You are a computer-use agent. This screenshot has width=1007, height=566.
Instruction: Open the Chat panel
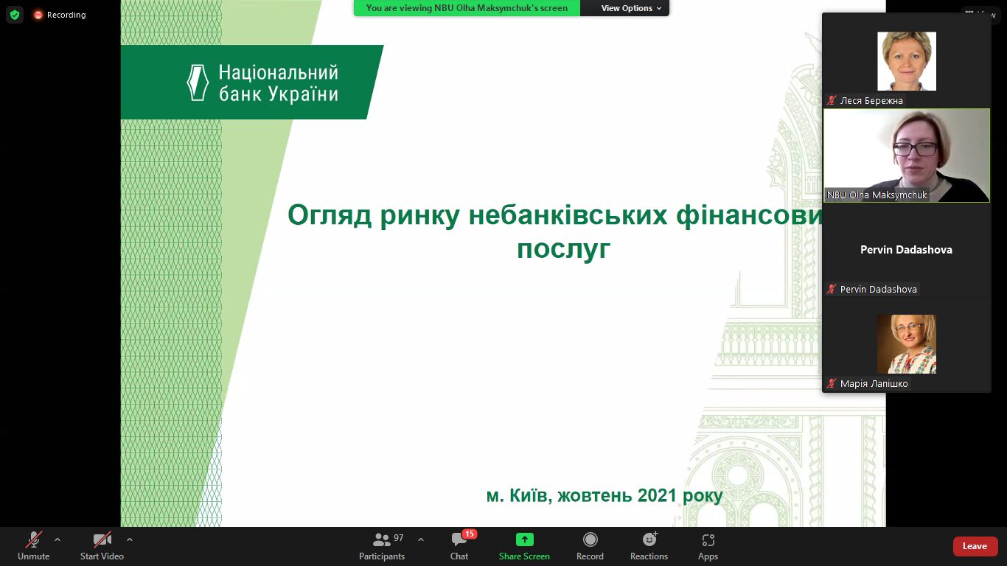459,546
